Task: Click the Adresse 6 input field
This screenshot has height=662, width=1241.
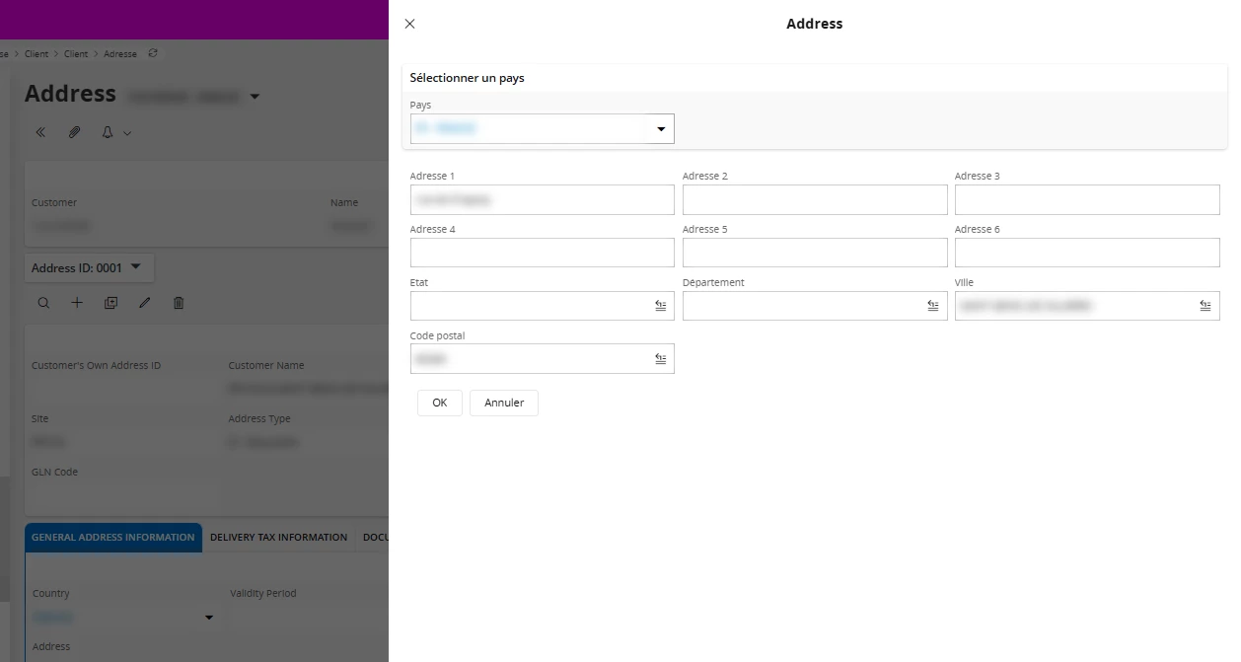Action: (x=1087, y=253)
